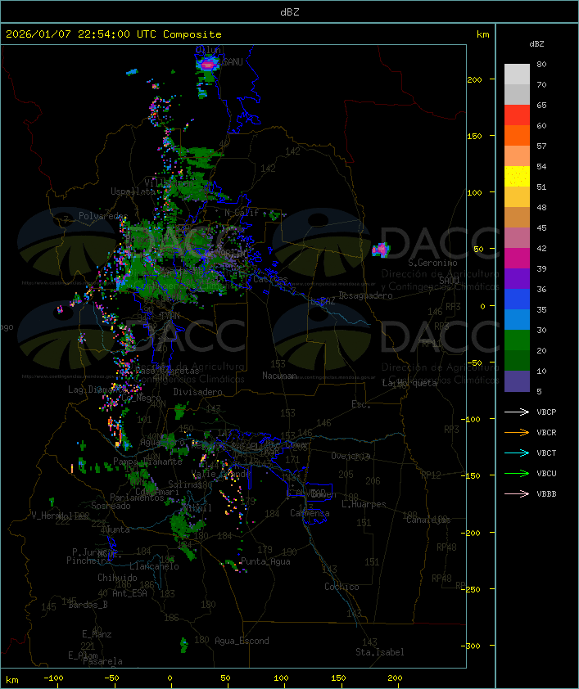Click the strong radar echo cell beside S.Geronimo

point(381,249)
